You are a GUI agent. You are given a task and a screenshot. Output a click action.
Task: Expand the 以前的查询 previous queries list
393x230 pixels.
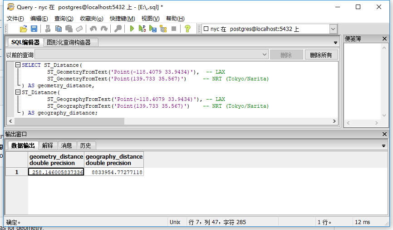click(x=265, y=55)
